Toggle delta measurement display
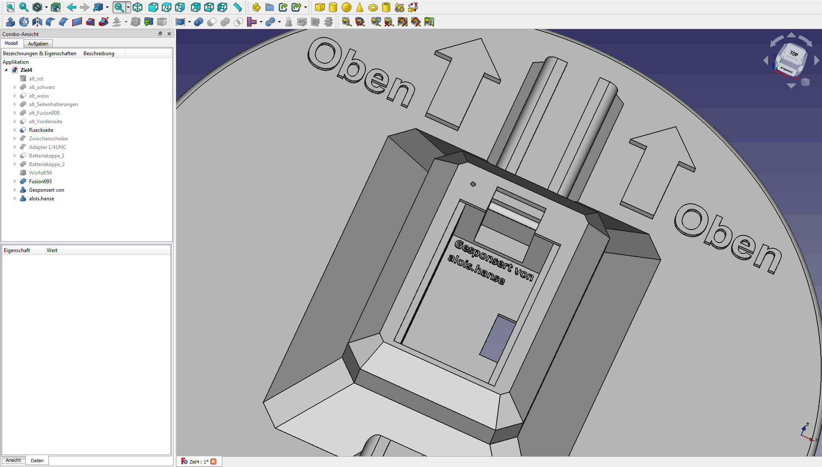This screenshot has width=822, height=467. (x=429, y=22)
